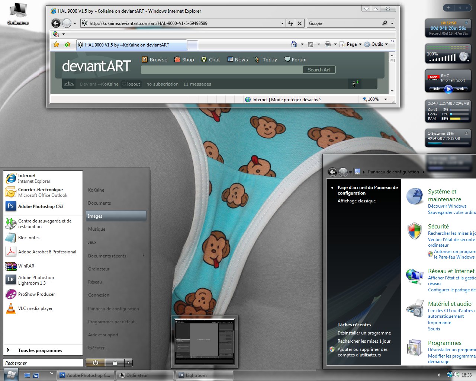476x381 pixels.
Task: Open the address bar history dropdown
Action: coord(282,23)
